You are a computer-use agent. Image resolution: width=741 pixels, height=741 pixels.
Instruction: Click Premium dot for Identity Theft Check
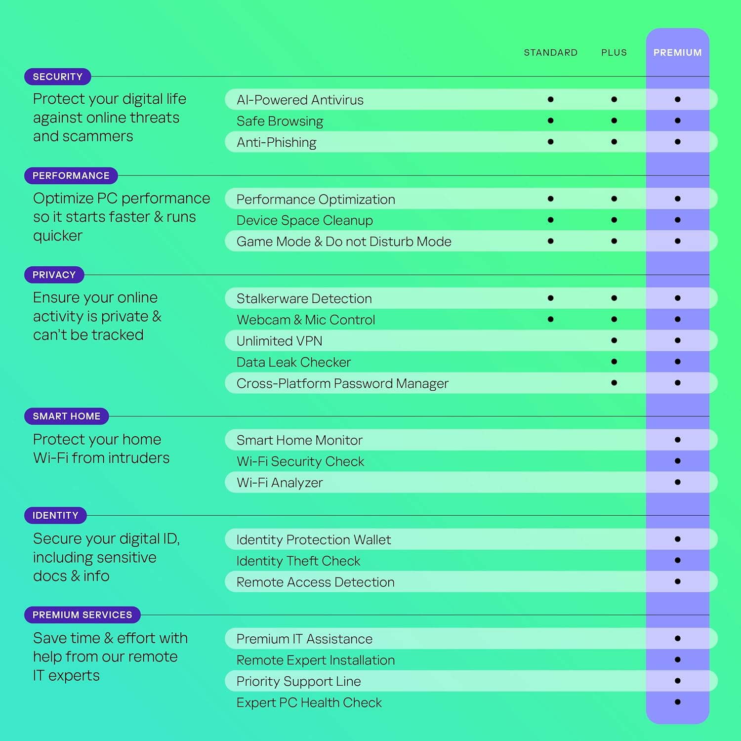(677, 560)
